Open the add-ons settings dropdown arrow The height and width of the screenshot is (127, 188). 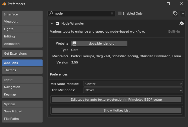183,13
